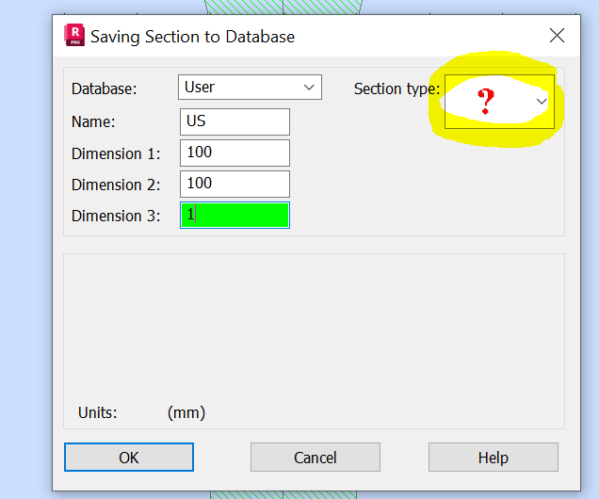Expand the Section type dropdown arrow
The height and width of the screenshot is (499, 599).
[542, 101]
